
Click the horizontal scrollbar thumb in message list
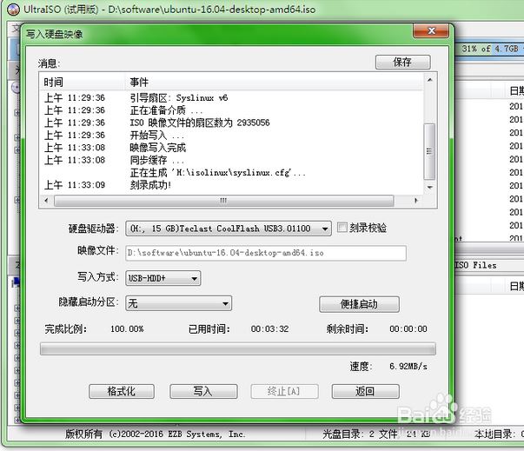pos(223,201)
